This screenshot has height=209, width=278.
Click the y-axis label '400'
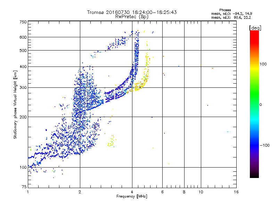(23, 67)
